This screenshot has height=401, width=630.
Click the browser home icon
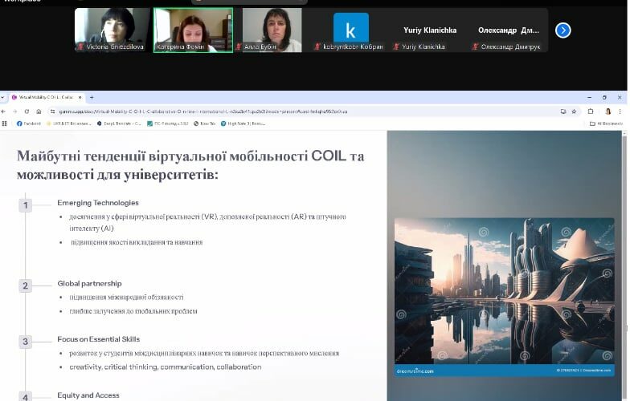point(38,111)
